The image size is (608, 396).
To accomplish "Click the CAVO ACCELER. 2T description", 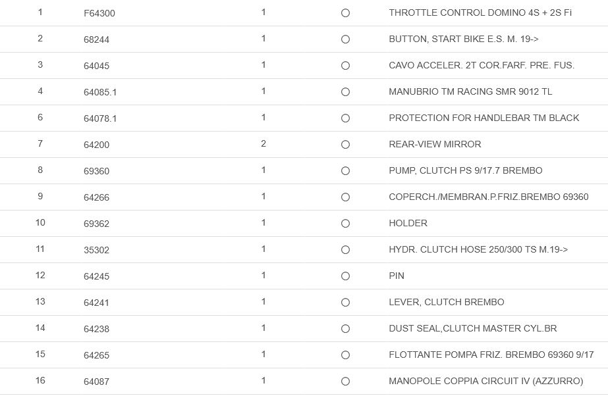I will [x=482, y=65].
